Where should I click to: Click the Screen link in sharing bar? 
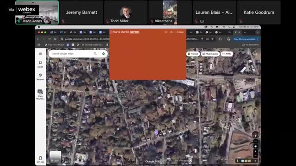[x=135, y=32]
